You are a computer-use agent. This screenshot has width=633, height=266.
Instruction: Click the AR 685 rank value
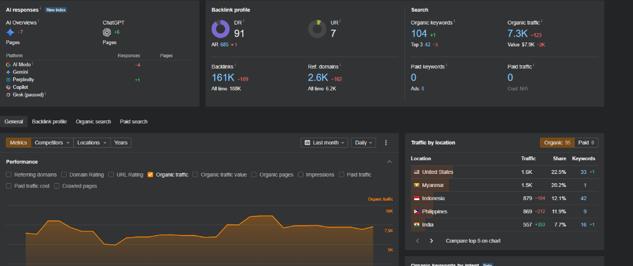(x=225, y=45)
